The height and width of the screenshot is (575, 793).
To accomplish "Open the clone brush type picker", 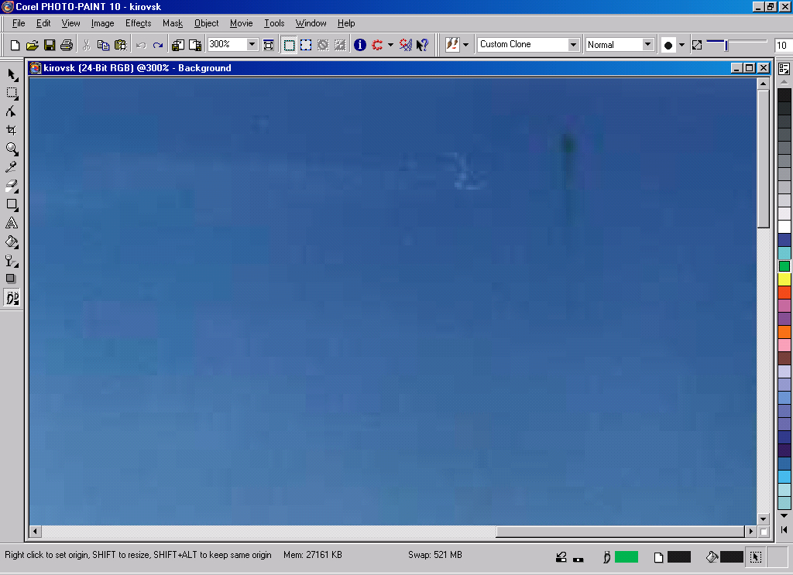I will coord(452,44).
